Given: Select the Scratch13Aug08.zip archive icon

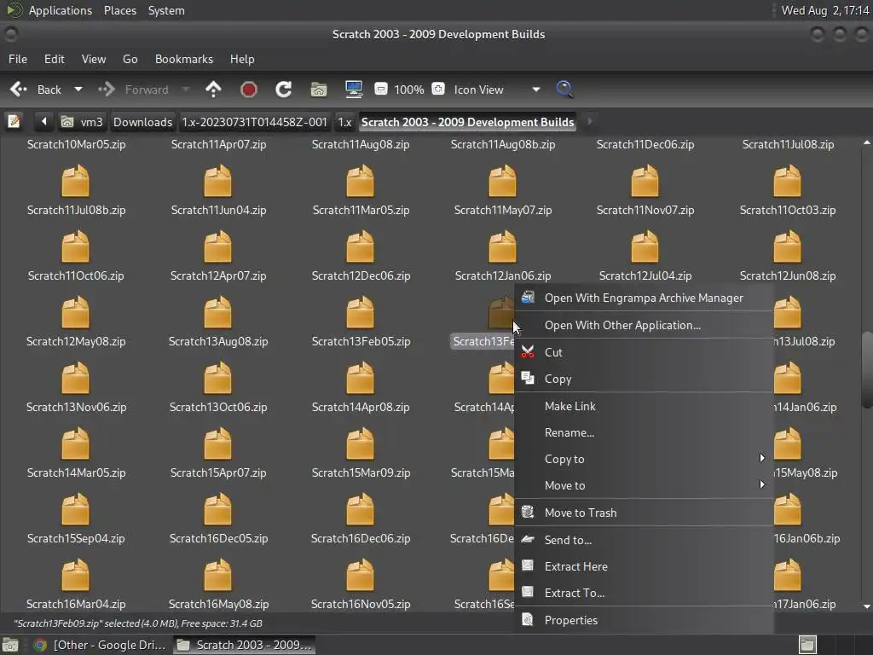Looking at the screenshot, I should [217, 312].
